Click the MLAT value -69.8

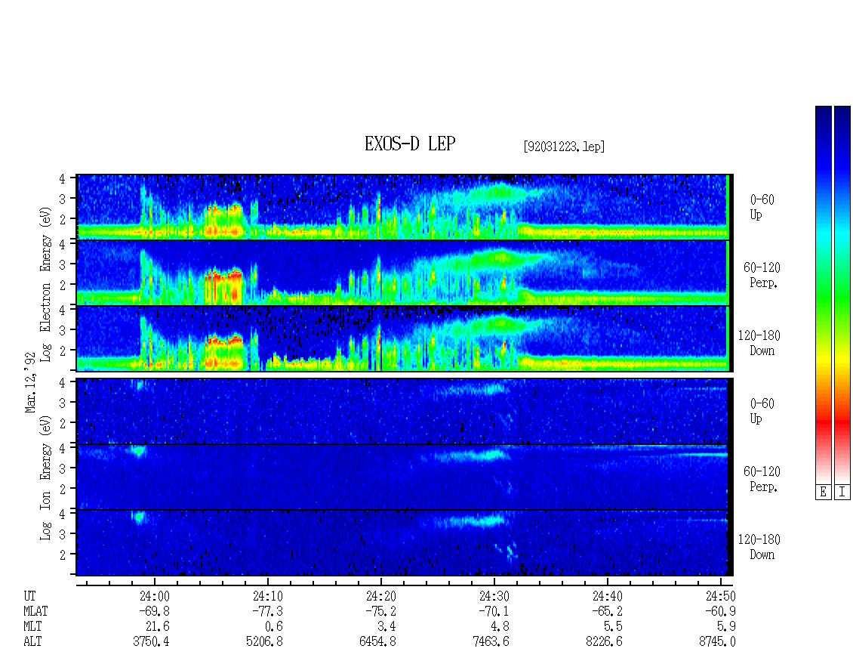coord(154,611)
